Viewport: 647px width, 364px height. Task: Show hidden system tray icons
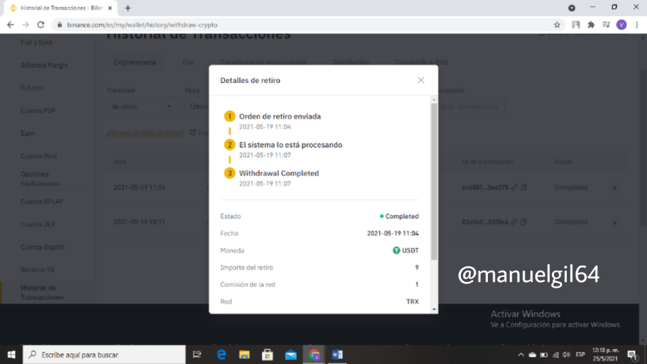click(521, 355)
